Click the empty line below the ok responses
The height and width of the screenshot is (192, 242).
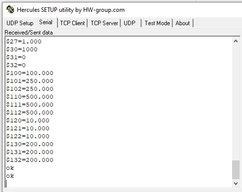click(x=119, y=184)
